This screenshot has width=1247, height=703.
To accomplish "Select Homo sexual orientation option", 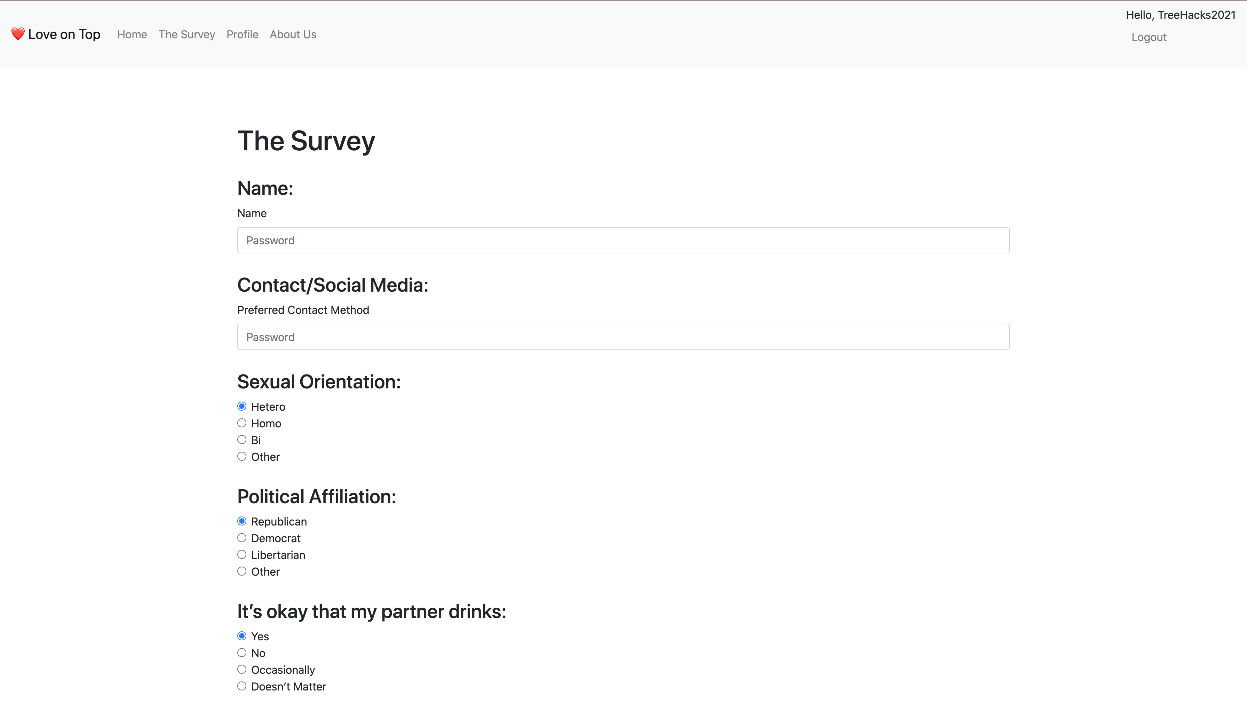I will (x=241, y=423).
